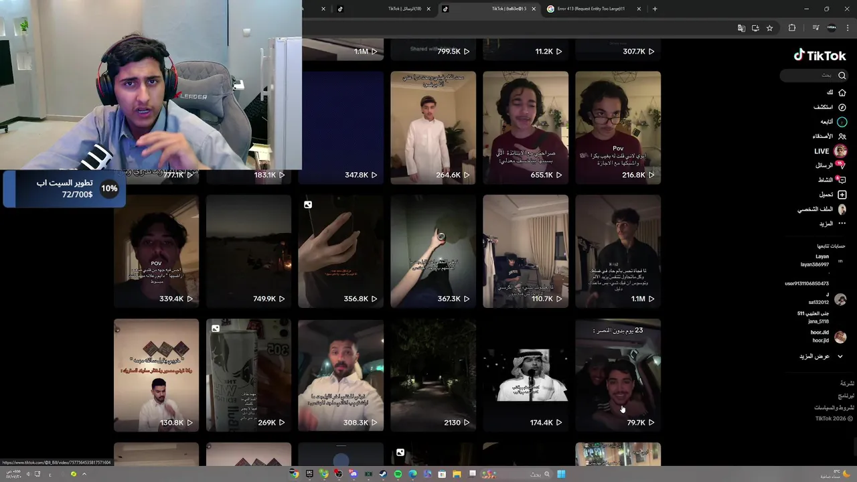Open followed account layan386997
Viewport: 857px width, 482px height.
pyautogui.click(x=815, y=260)
